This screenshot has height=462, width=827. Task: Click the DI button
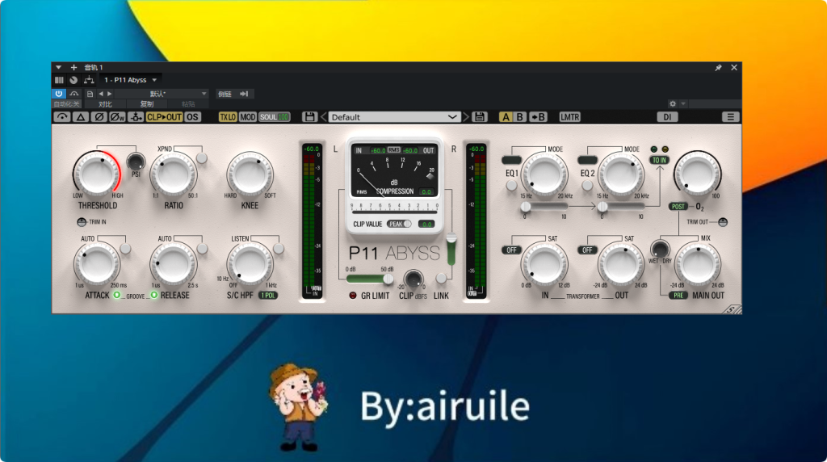point(667,117)
